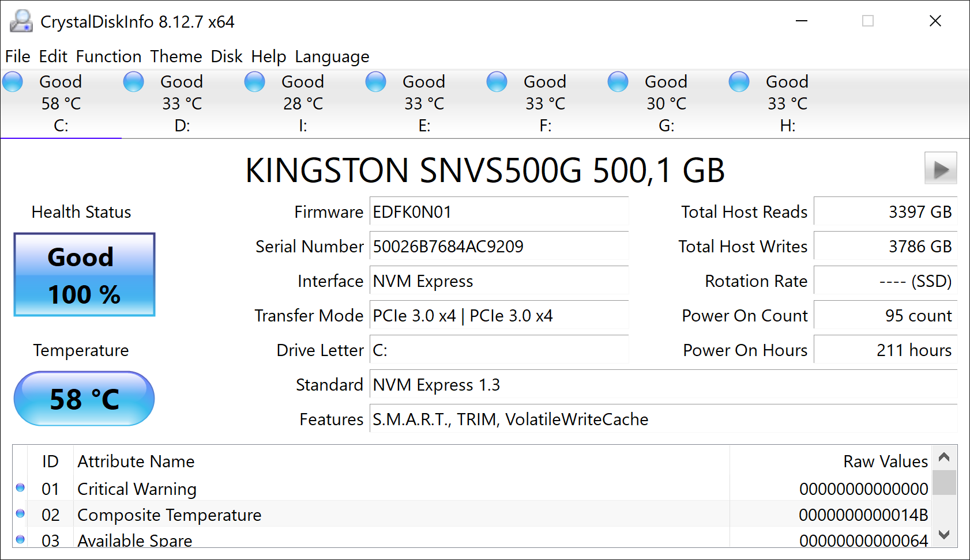The height and width of the screenshot is (560, 970).
Task: Click the Total Host Reads value 3397 GB
Action: point(885,211)
